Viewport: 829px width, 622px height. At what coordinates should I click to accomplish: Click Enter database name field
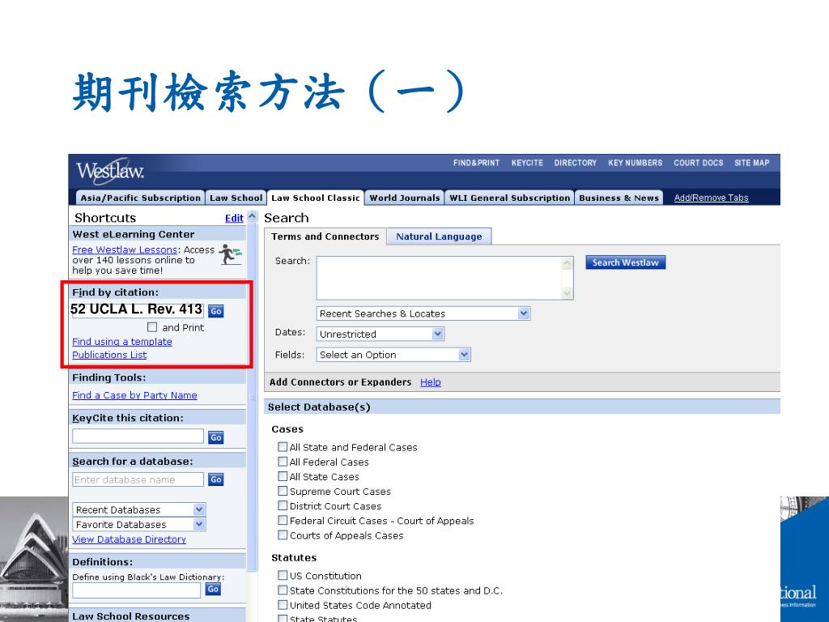[138, 479]
